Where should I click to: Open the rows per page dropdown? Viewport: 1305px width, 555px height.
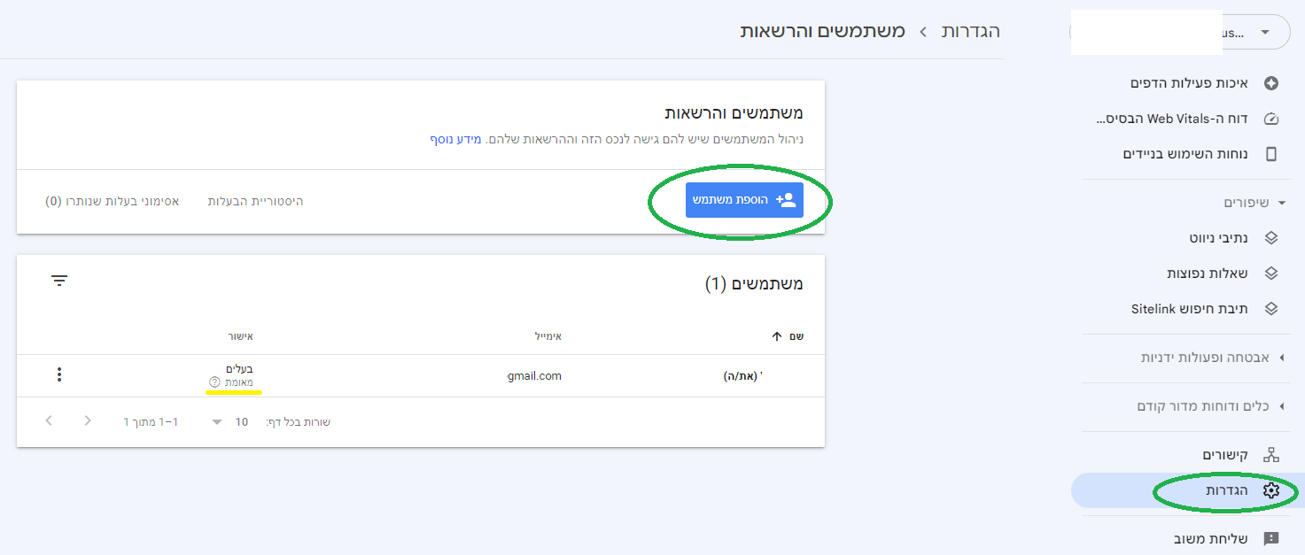229,422
